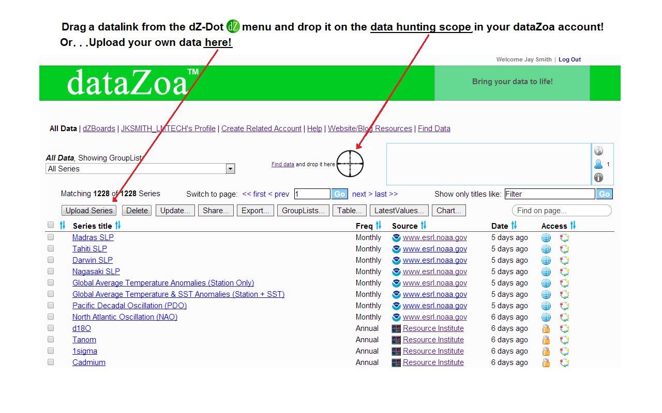Click the Go button beside the Filter field
The width and height of the screenshot is (662, 413).
coord(605,194)
